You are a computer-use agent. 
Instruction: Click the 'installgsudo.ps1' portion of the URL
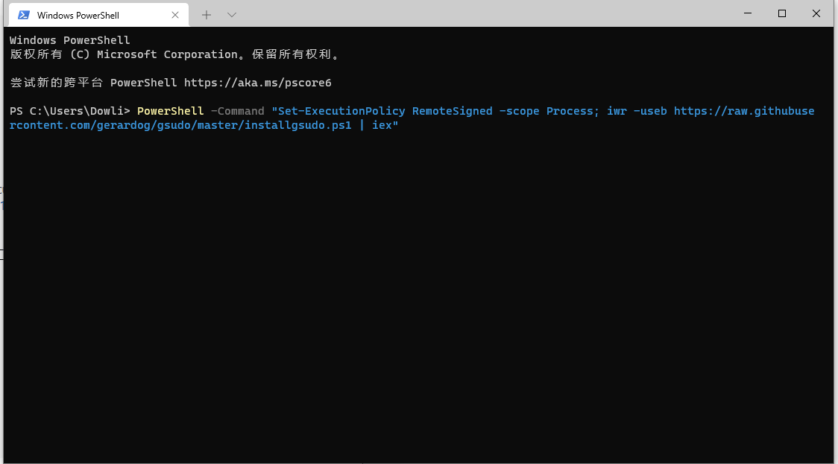pos(298,125)
